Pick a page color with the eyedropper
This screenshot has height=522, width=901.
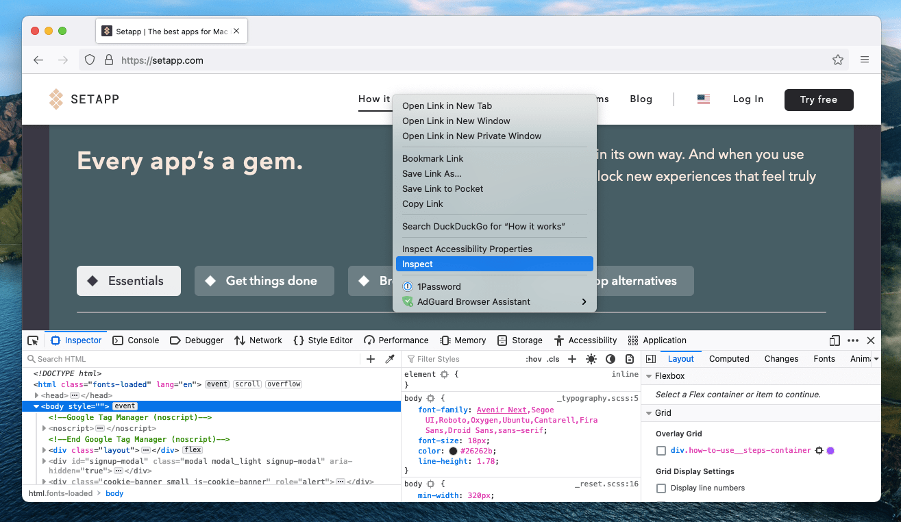(x=389, y=359)
